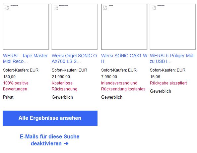197x153 pixels.
Task: Click broken image icon of Tape Master listing
Action: 7,8
